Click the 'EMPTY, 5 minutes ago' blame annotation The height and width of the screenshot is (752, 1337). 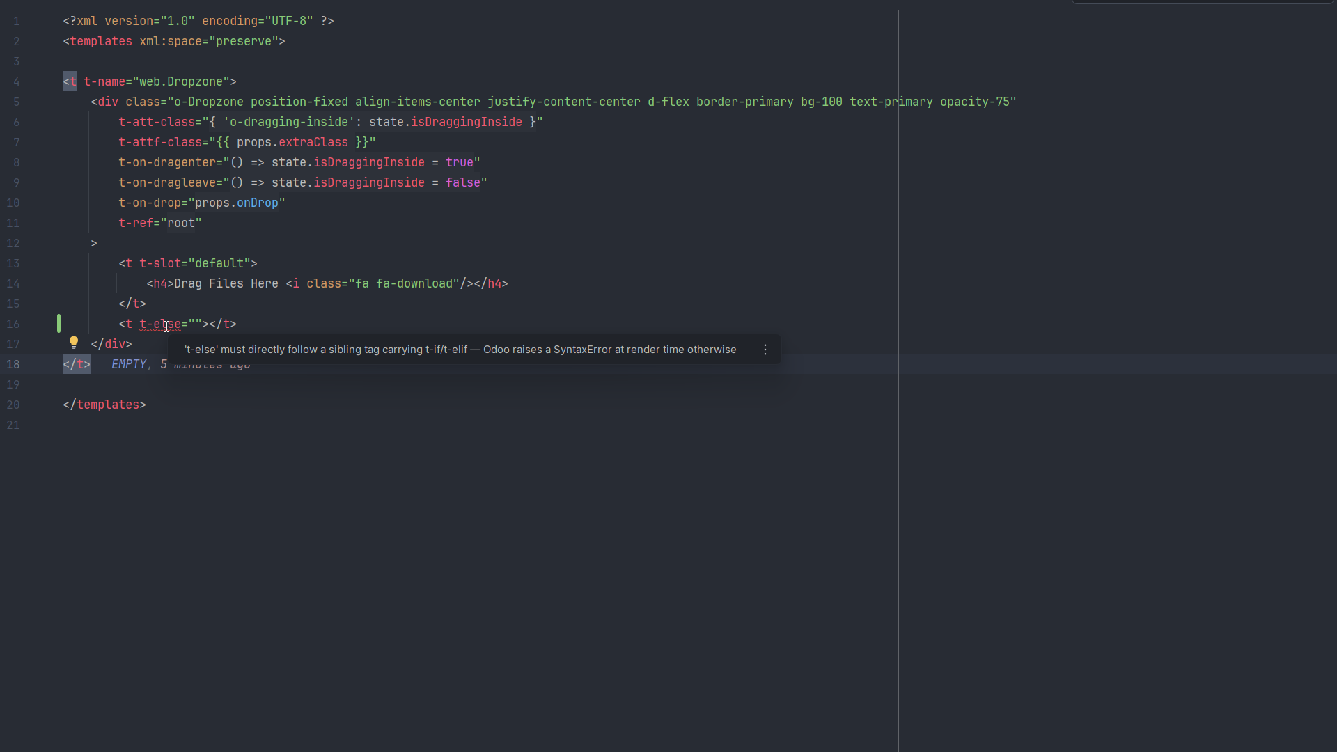click(180, 364)
